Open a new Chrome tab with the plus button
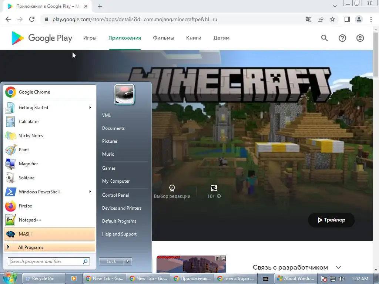The width and height of the screenshot is (379, 284). point(100,6)
